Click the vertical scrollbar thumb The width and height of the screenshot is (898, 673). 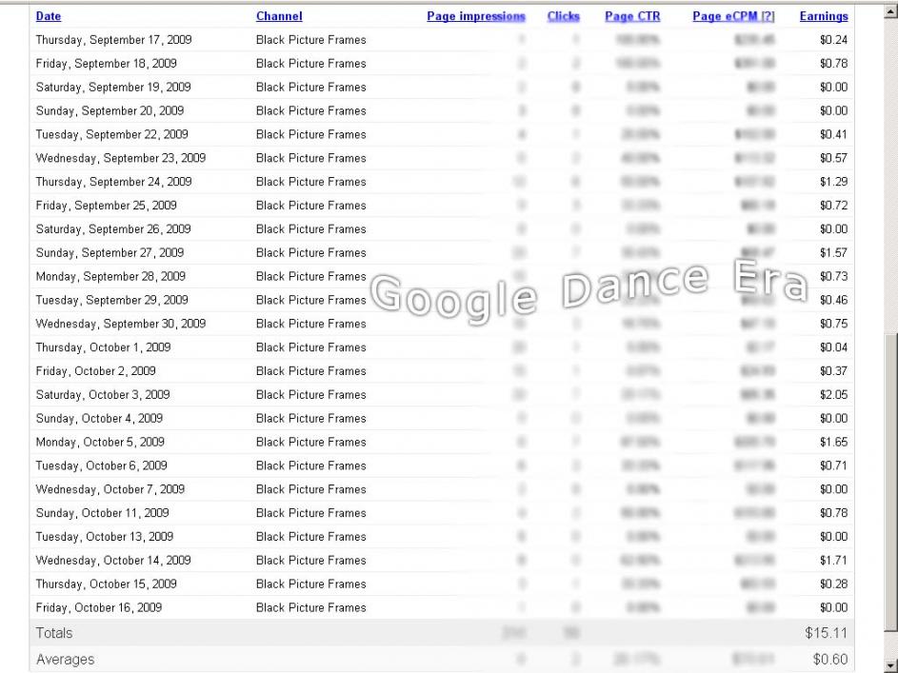point(890,481)
